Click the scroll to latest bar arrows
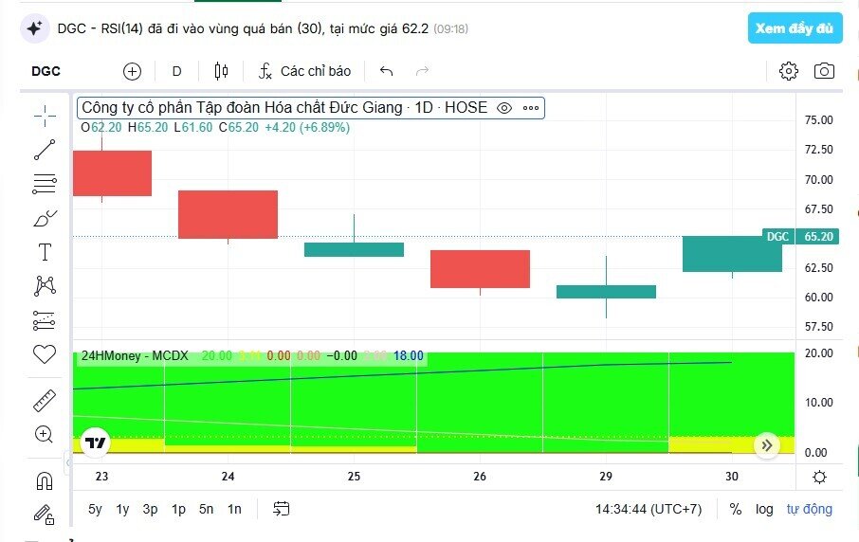This screenshot has width=859, height=542. [x=766, y=445]
